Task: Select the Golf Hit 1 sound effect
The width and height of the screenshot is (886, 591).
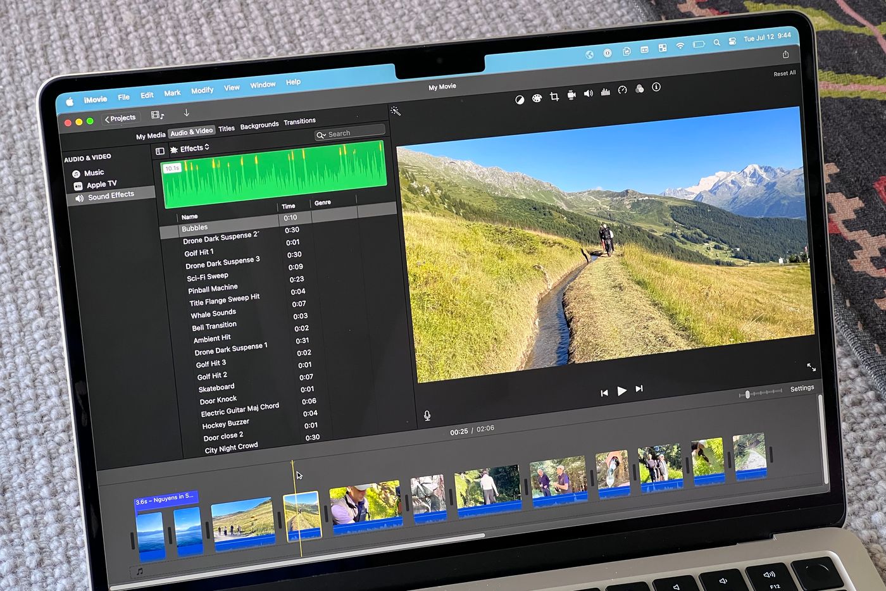Action: click(199, 252)
